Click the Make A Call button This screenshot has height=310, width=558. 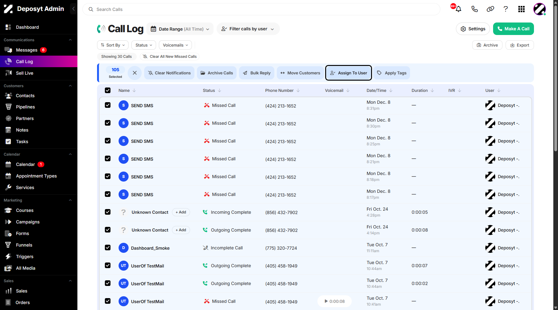513,29
